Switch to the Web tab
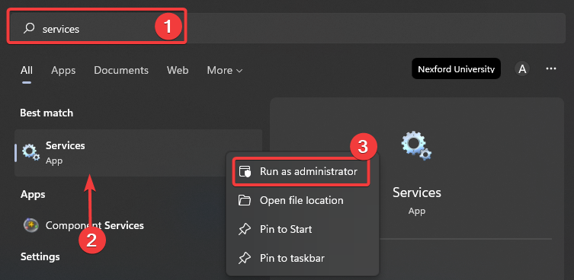Viewport: 574px width, 280px height. point(178,70)
